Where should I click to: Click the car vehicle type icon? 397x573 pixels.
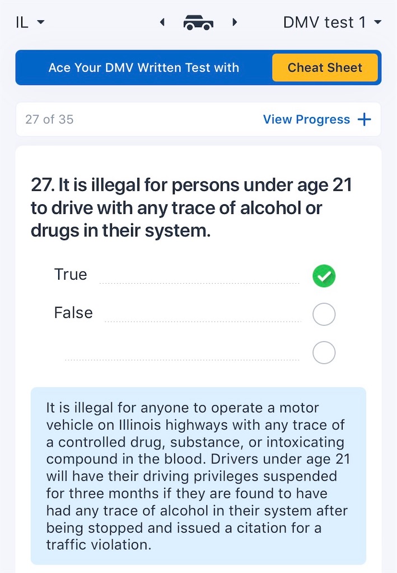tap(198, 22)
